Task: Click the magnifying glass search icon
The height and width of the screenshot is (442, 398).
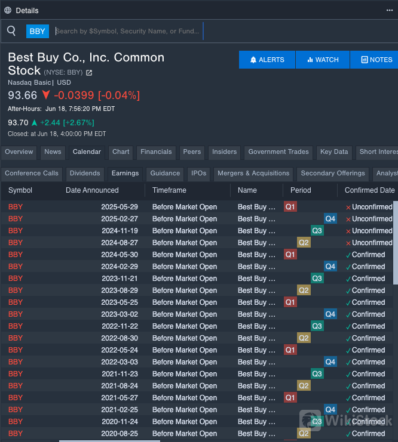Action: pos(11,31)
